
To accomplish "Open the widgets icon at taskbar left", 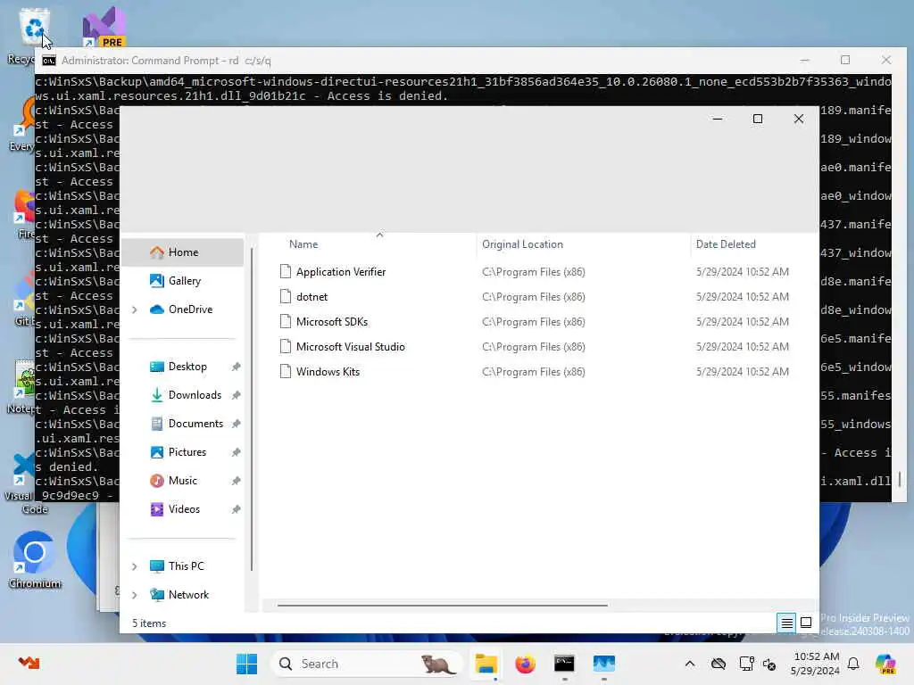I will pos(29,663).
